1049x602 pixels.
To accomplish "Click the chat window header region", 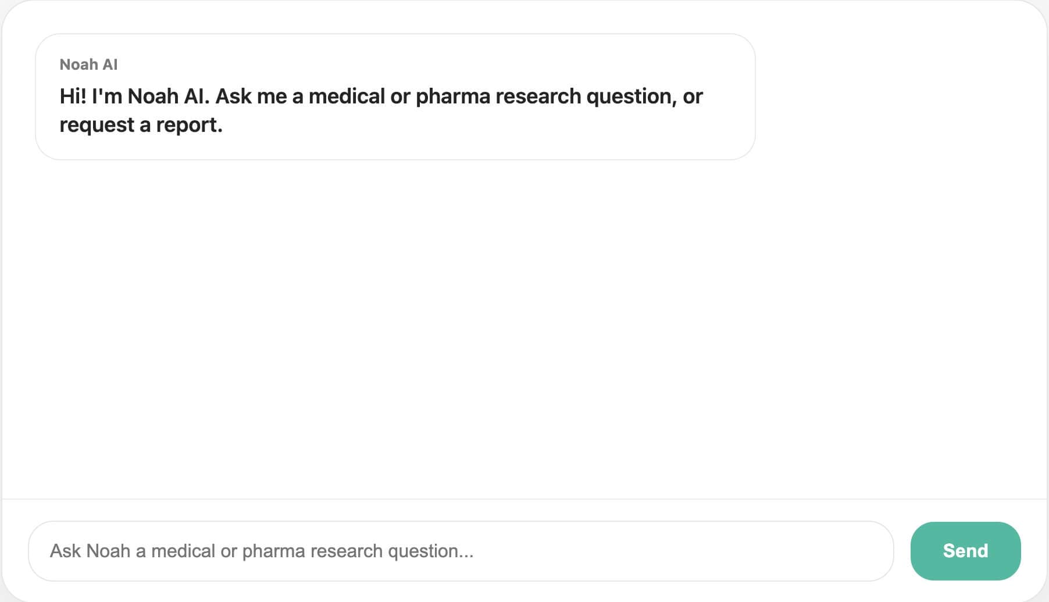I will click(x=523, y=17).
